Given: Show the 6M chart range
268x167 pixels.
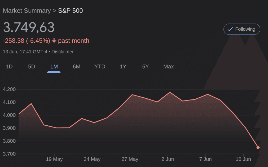Looking at the screenshot, I should click(76, 67).
